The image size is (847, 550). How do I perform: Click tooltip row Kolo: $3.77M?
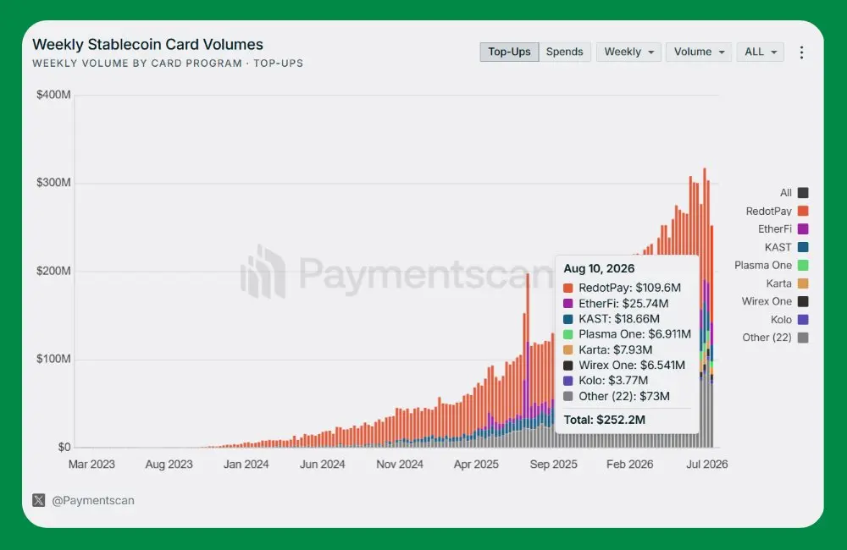point(606,380)
